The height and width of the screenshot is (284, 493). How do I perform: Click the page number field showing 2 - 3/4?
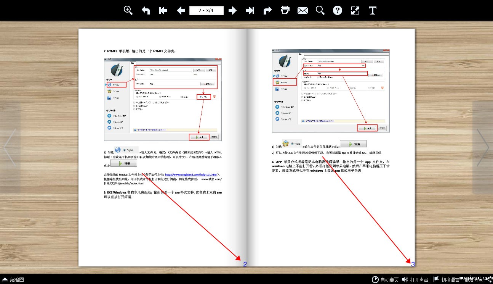pos(206,10)
